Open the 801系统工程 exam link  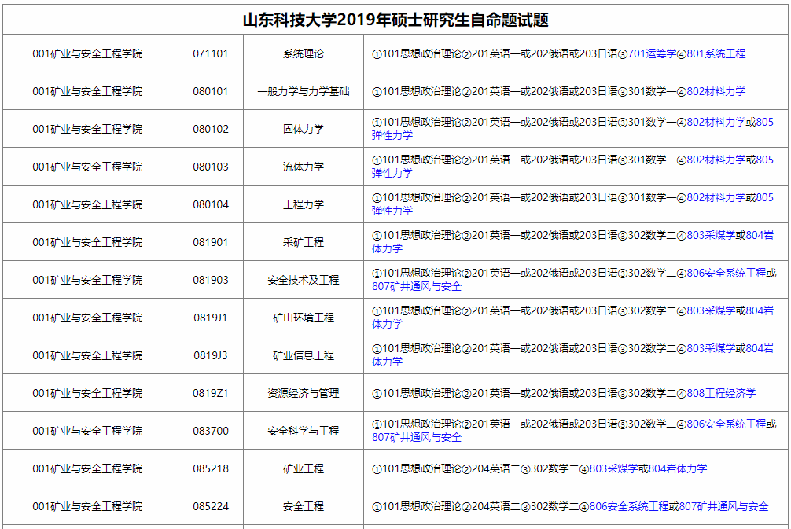point(716,53)
